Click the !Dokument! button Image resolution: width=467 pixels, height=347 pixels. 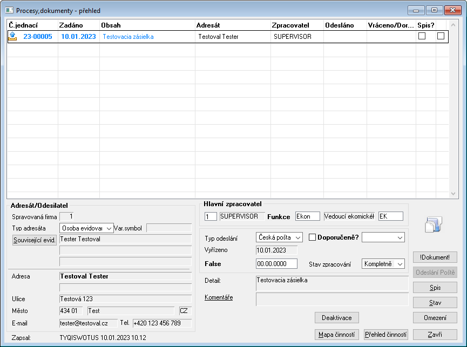click(435, 257)
